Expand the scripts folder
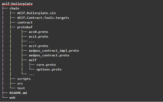The image size is (163, 102). 24,79
